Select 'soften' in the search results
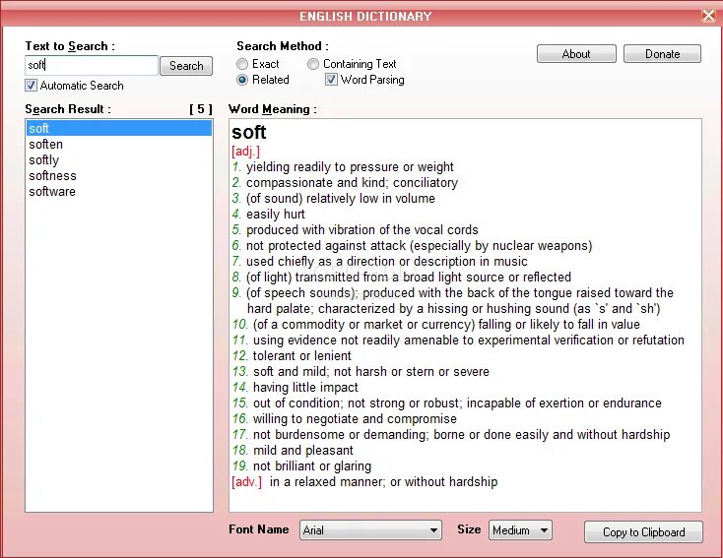 pos(119,145)
